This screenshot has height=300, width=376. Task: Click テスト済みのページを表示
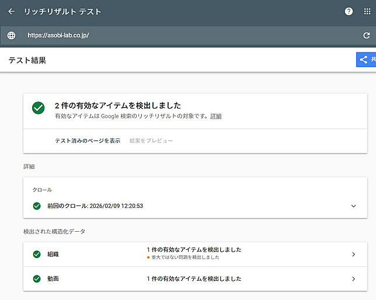(88, 141)
